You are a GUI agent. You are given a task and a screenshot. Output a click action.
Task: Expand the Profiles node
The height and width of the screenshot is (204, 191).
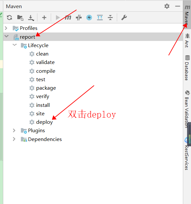6,28
